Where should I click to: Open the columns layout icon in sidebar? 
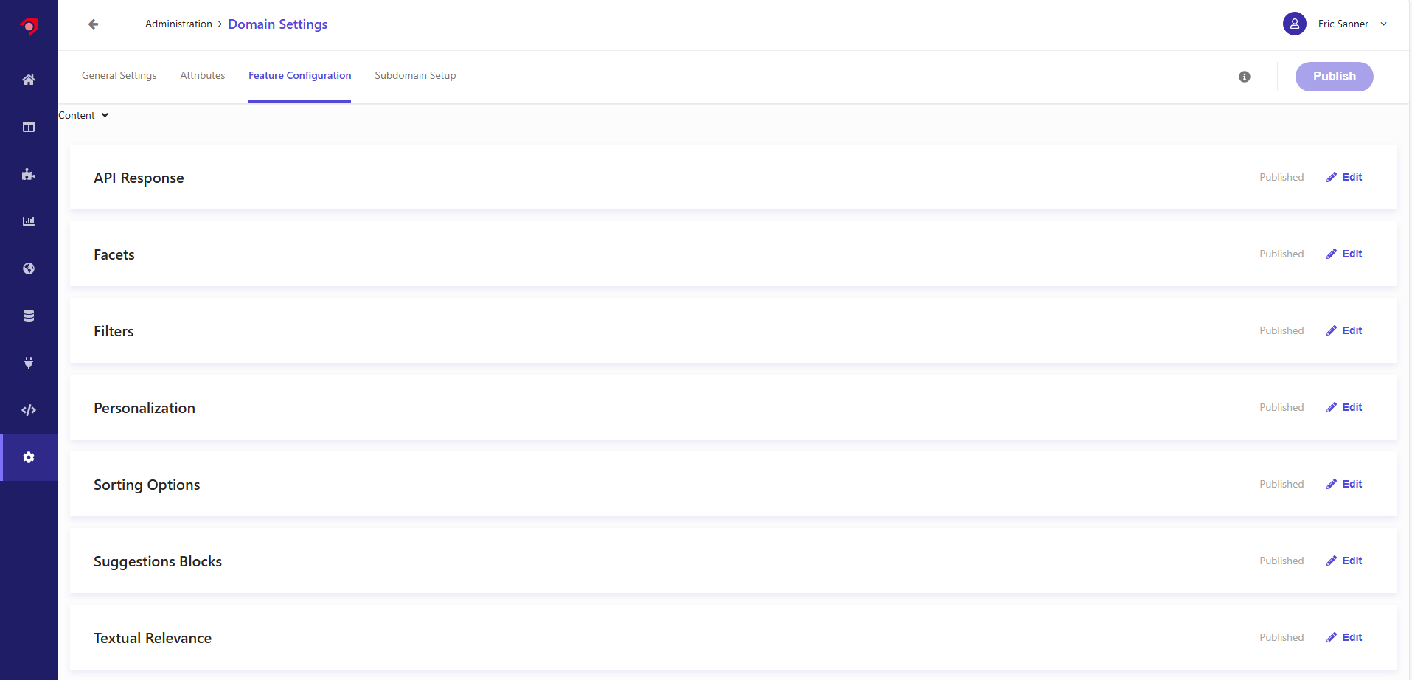(29, 127)
